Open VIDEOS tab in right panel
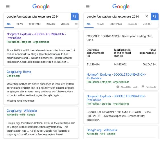The height and width of the screenshot is (142, 161). [x=147, y=24]
